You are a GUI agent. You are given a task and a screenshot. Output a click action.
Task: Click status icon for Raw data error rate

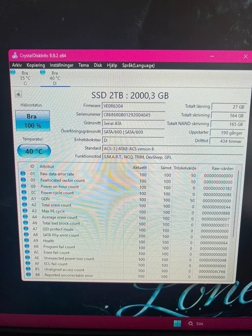pyautogui.click(x=23, y=173)
